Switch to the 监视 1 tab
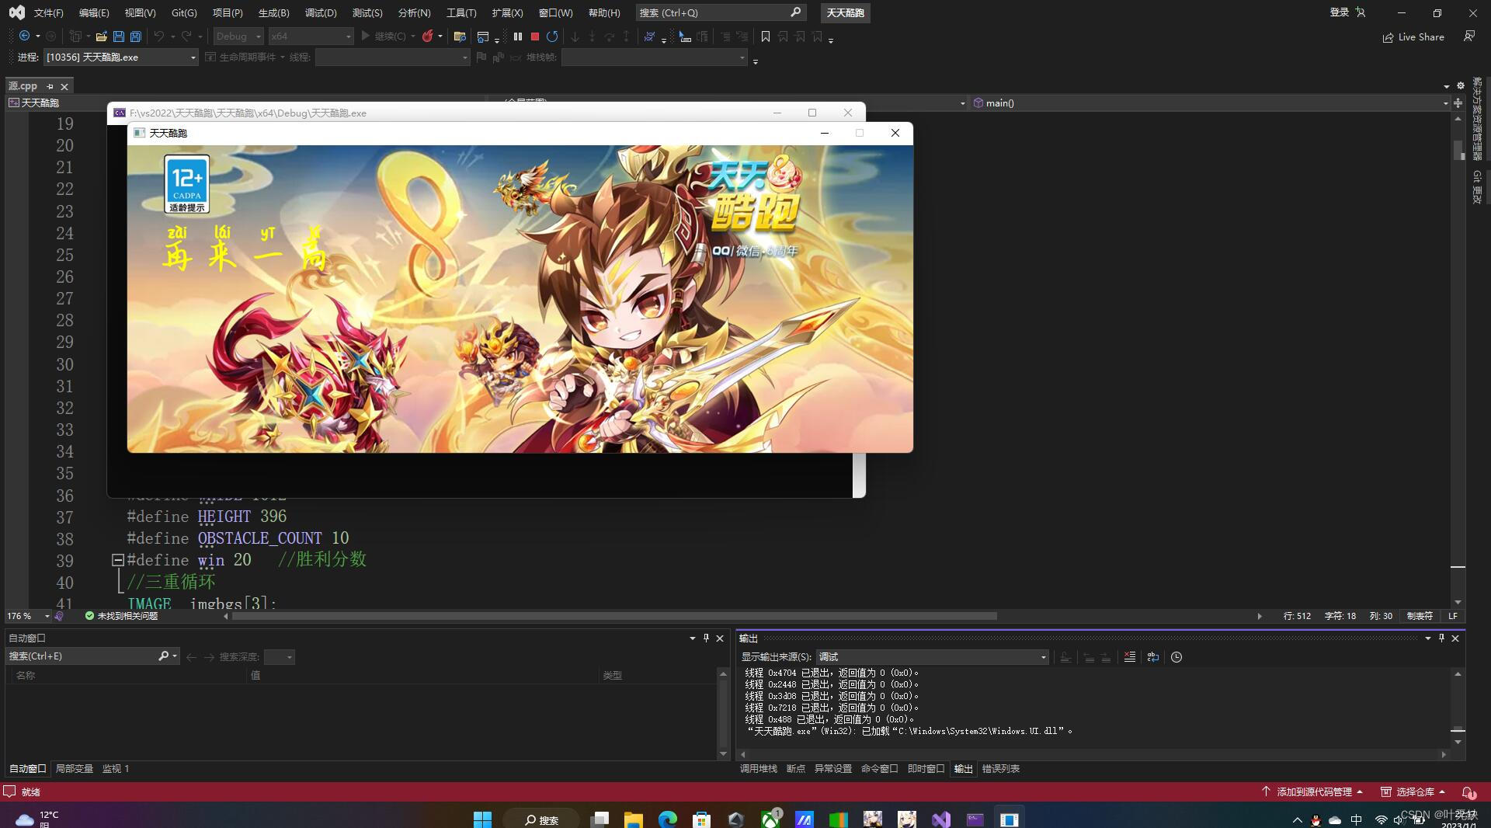The image size is (1491, 828). click(x=116, y=769)
